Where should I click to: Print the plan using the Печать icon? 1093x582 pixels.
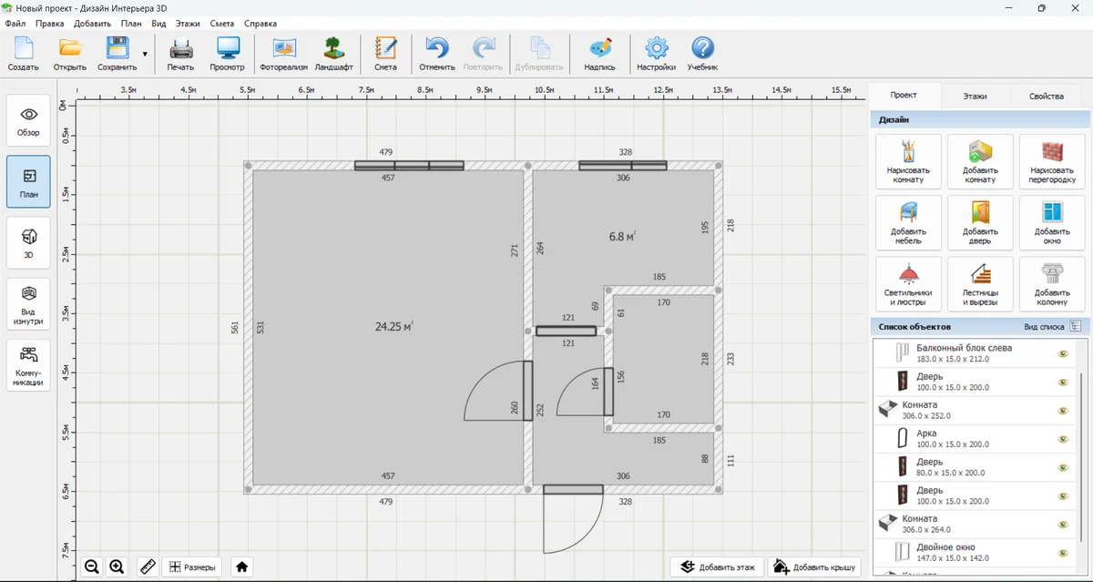(180, 54)
